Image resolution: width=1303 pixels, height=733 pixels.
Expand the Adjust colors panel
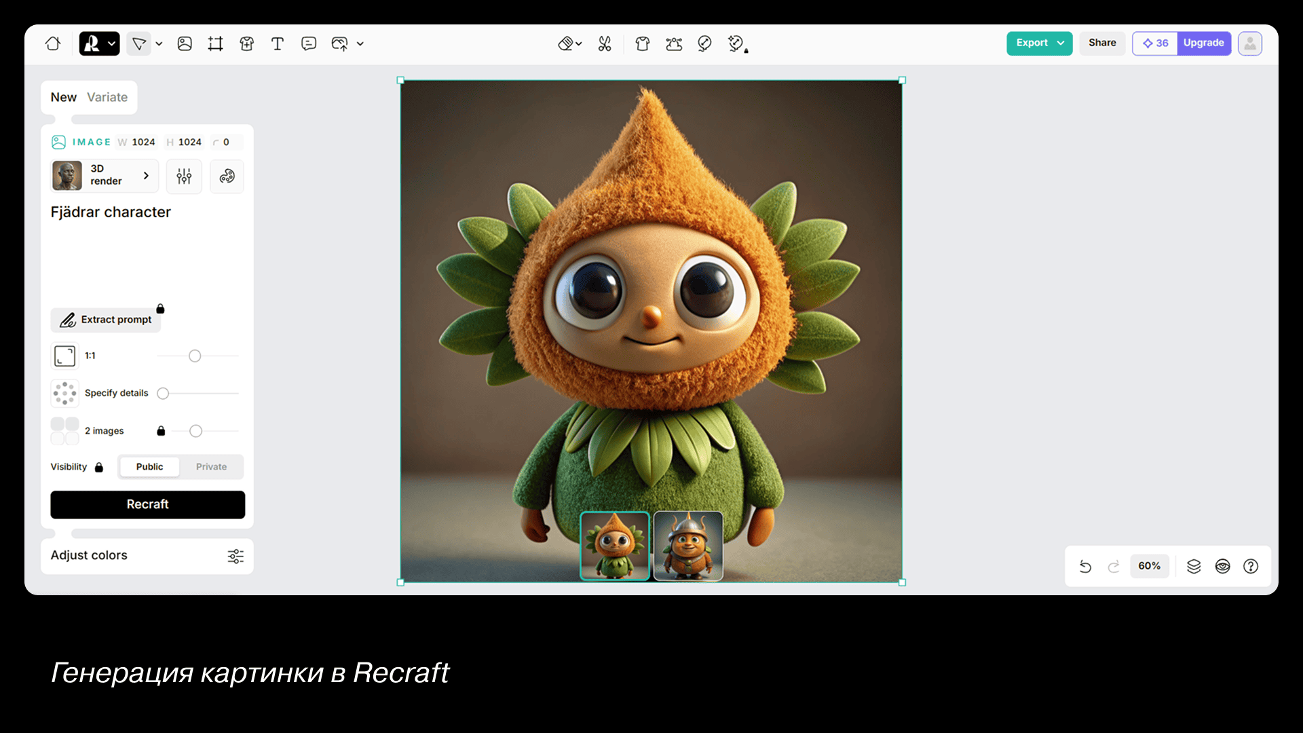pyautogui.click(x=147, y=556)
